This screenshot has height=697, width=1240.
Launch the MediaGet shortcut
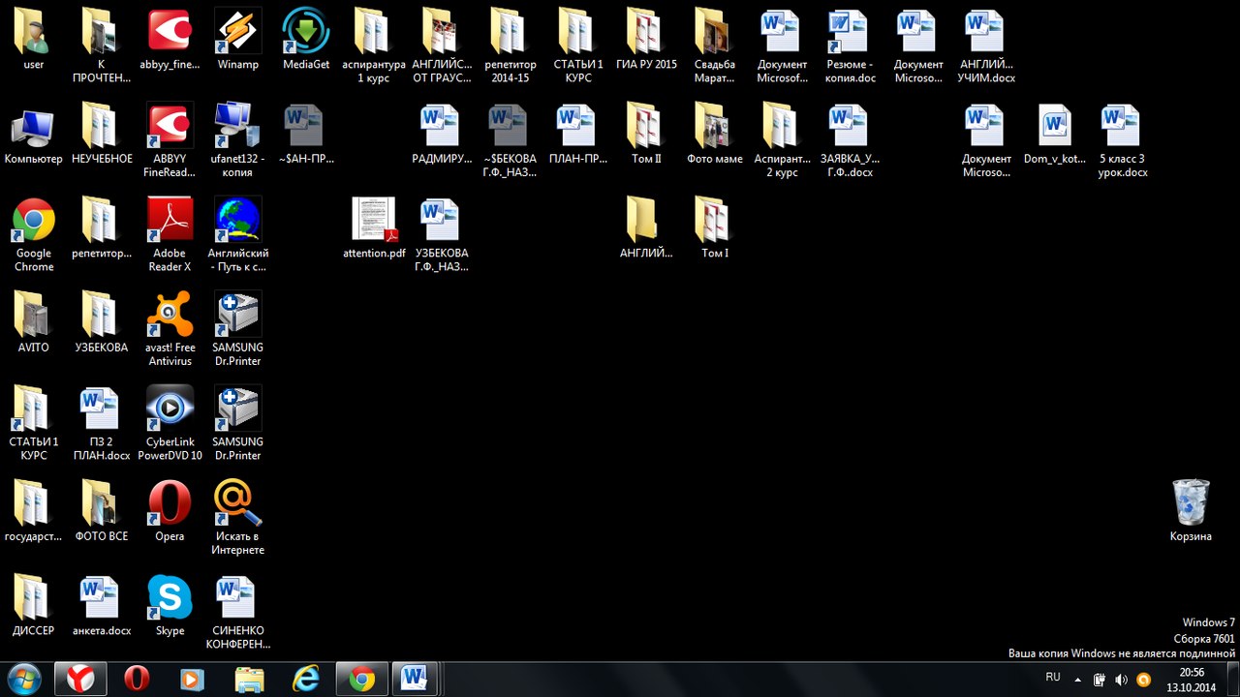[x=306, y=39]
